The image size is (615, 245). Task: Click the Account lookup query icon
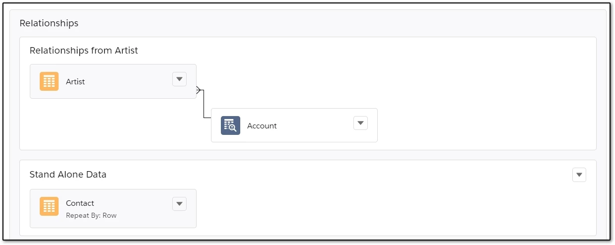230,125
